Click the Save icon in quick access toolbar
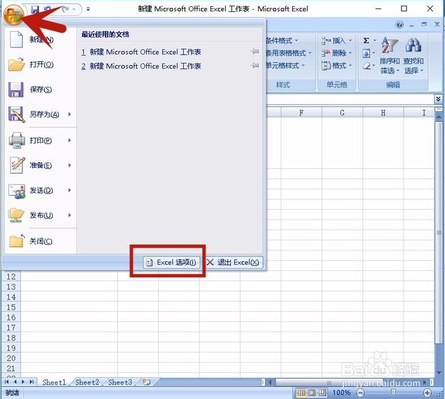This screenshot has width=445, height=399. [35, 10]
